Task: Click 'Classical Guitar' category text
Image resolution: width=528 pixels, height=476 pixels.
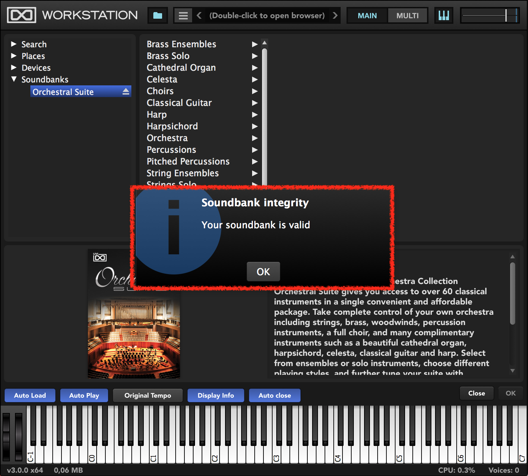Action: 179,103
